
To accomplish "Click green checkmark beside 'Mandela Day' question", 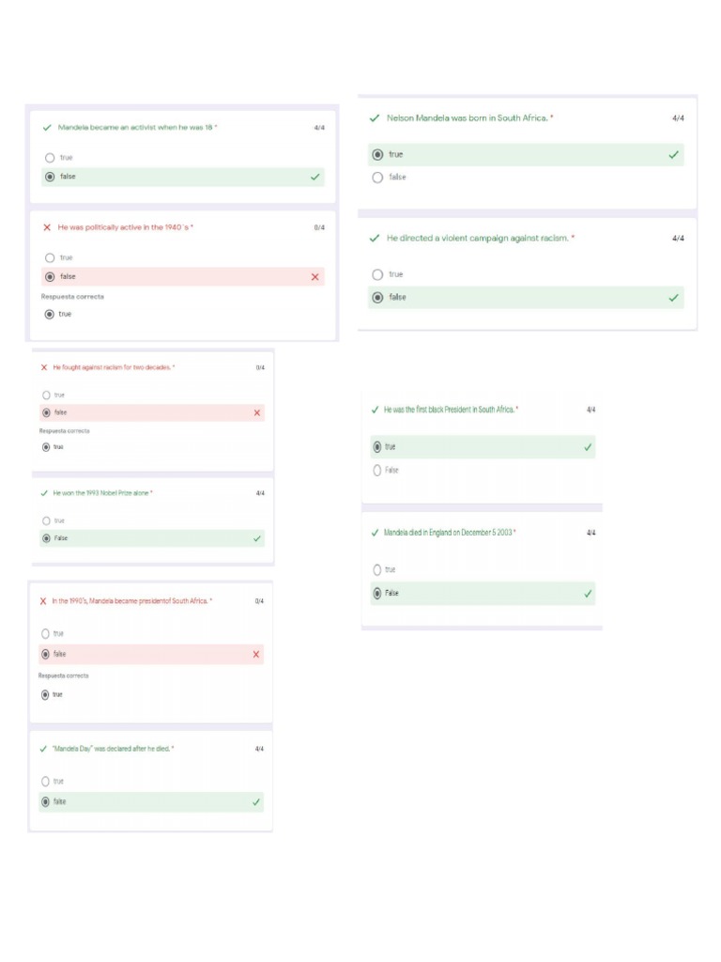I will coord(43,749).
